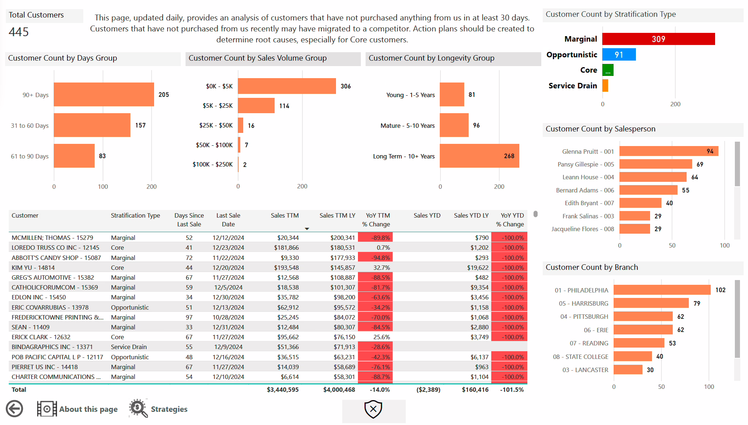Select Long Term 10+ Years bar
This screenshot has height=425, width=748.
(479, 156)
